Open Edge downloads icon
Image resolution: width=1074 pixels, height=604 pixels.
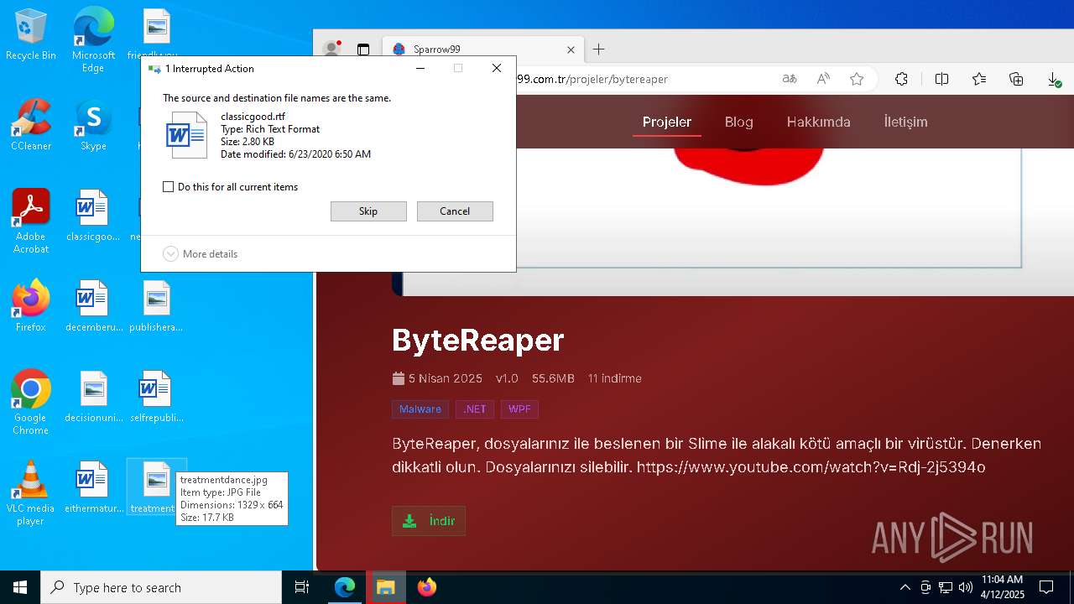[1054, 79]
